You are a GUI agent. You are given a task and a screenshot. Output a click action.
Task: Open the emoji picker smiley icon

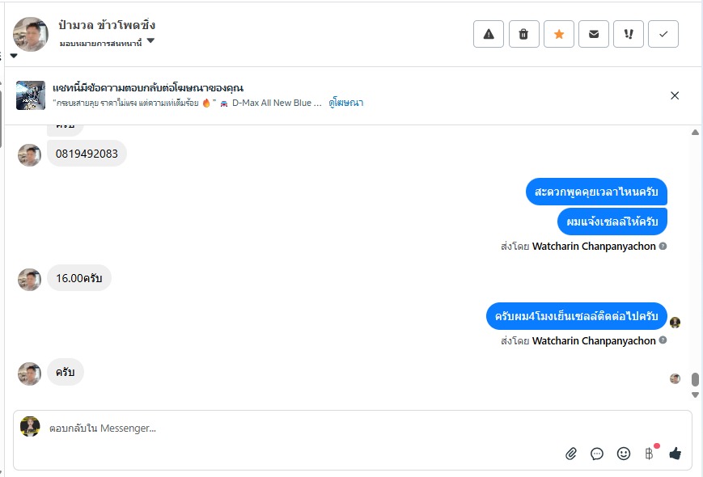click(624, 454)
